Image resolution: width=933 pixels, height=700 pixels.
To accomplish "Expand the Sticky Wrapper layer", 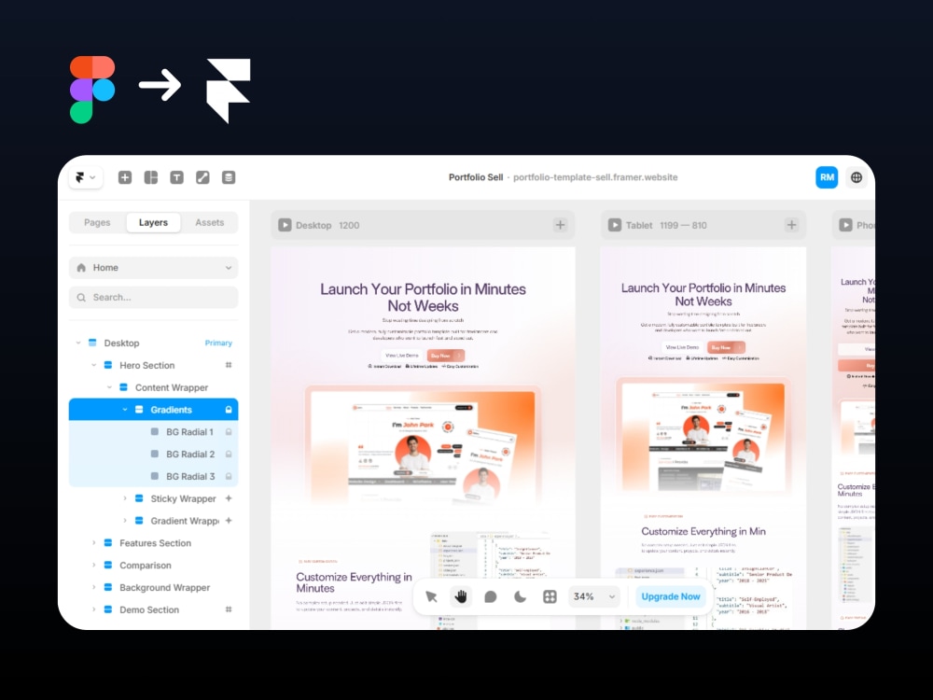I will [124, 498].
